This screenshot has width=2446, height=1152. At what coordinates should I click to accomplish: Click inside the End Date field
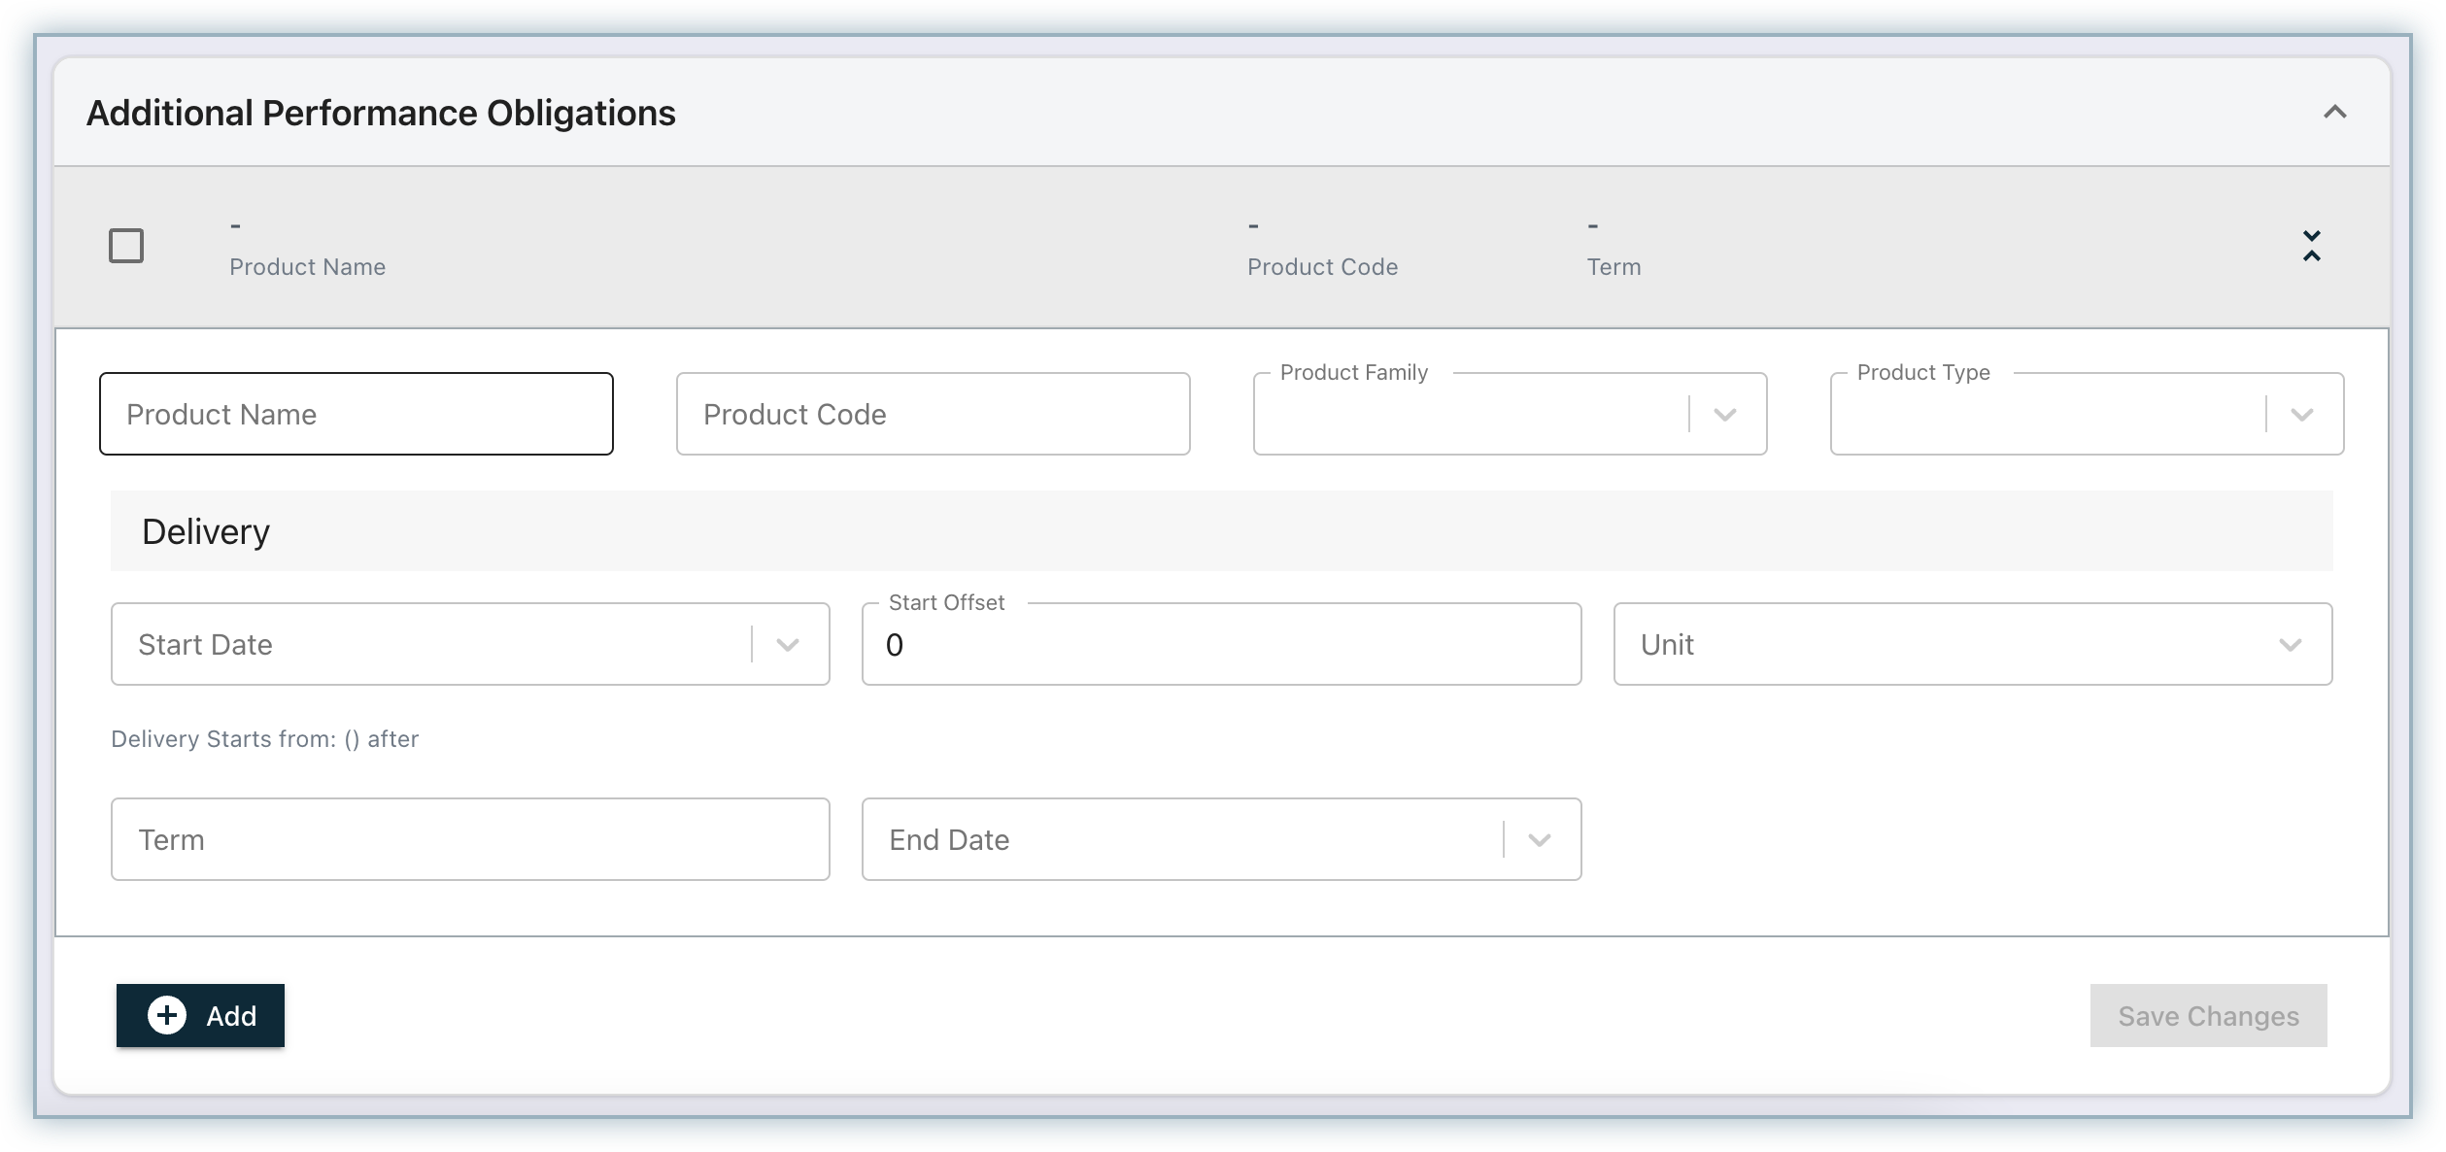click(x=1180, y=839)
